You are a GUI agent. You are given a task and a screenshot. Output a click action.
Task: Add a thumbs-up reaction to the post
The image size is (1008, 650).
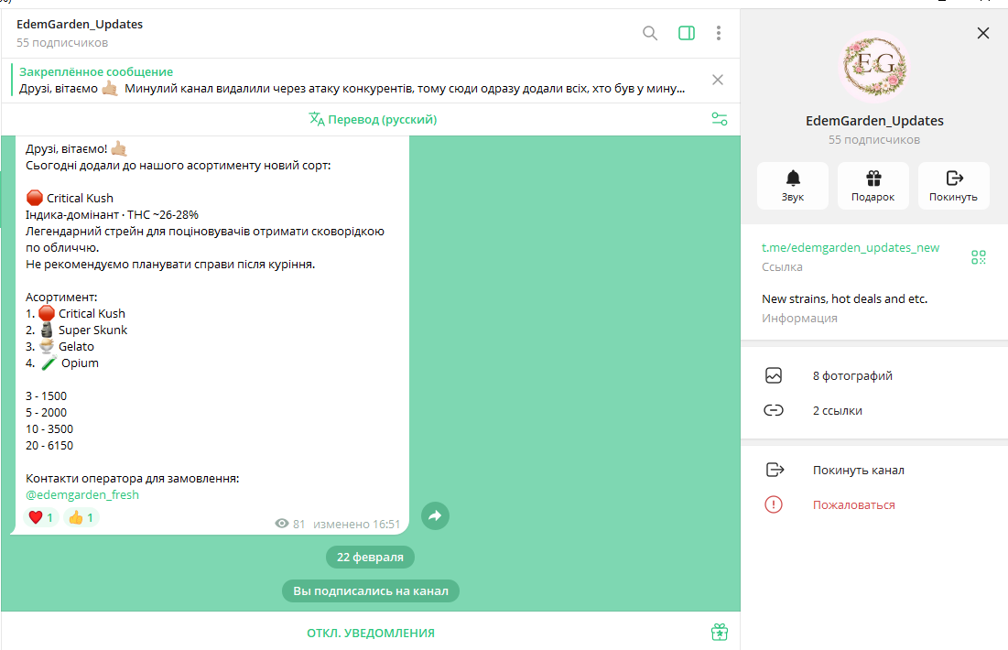pos(81,517)
